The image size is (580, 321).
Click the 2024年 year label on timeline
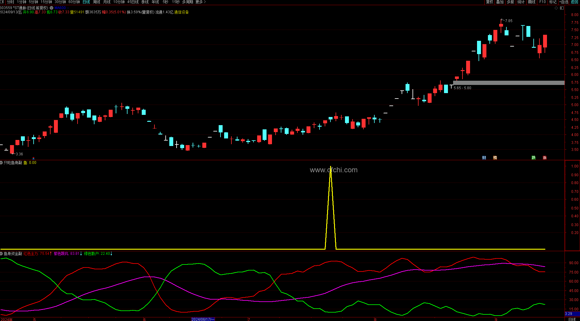pos(7,319)
